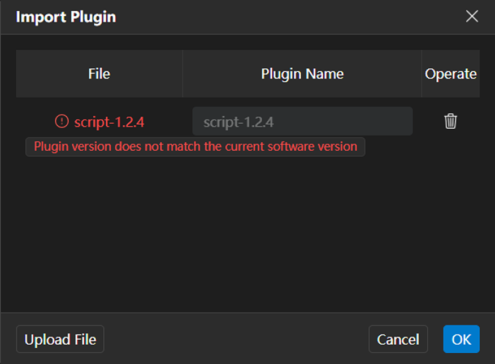Close the Import Plugin dialog
Image resolution: width=495 pixels, height=364 pixels.
tap(472, 16)
